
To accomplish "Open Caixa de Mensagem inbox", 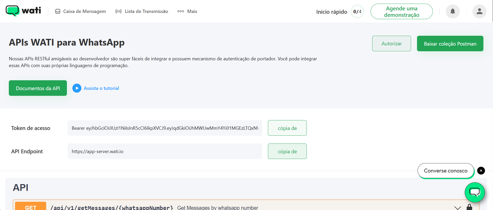I will [x=80, y=11].
